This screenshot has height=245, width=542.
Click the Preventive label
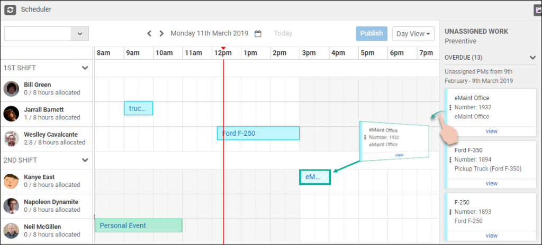(460, 41)
